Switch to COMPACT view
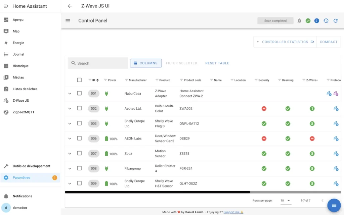The width and height of the screenshot is (344, 215). tap(329, 42)
